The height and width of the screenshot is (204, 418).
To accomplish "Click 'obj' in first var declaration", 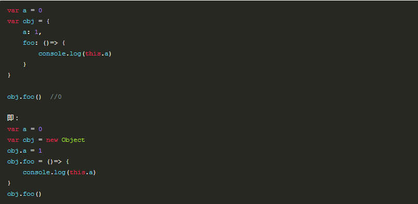I will (x=28, y=22).
